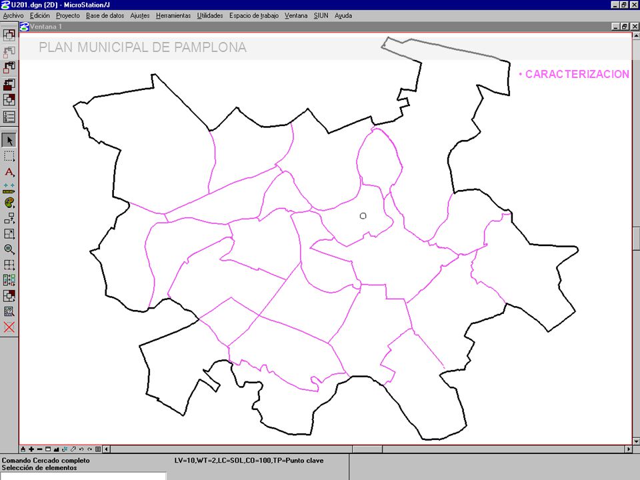This screenshot has width=640, height=480.
Task: Click the boxes-with-arrow manipulate tool
Action: [x=9, y=219]
